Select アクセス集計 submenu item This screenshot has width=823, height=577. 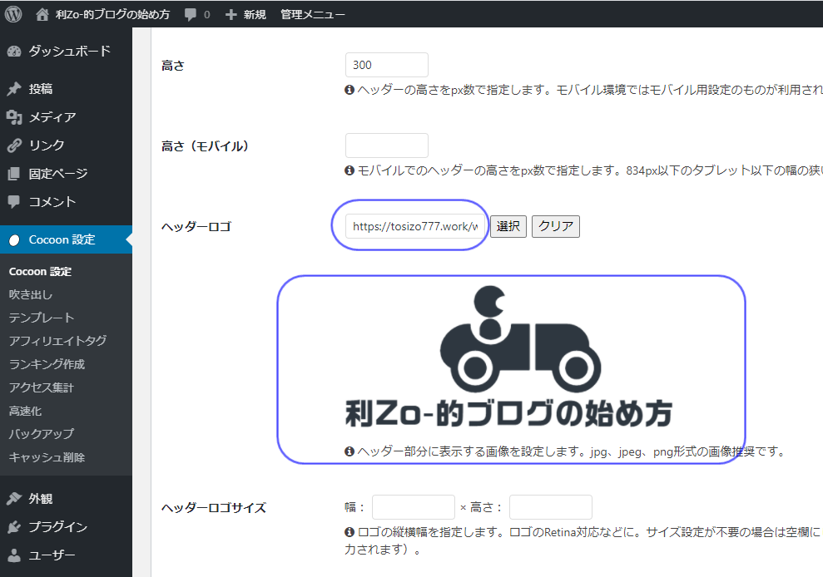[x=42, y=387]
